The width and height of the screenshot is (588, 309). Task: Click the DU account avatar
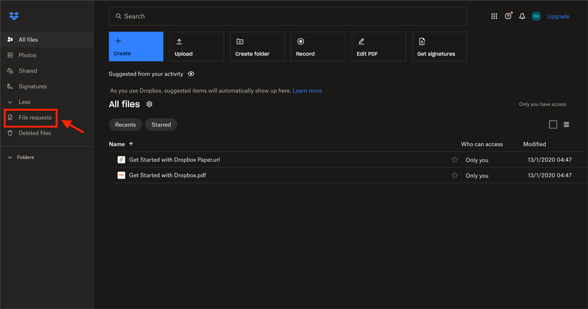(x=536, y=16)
